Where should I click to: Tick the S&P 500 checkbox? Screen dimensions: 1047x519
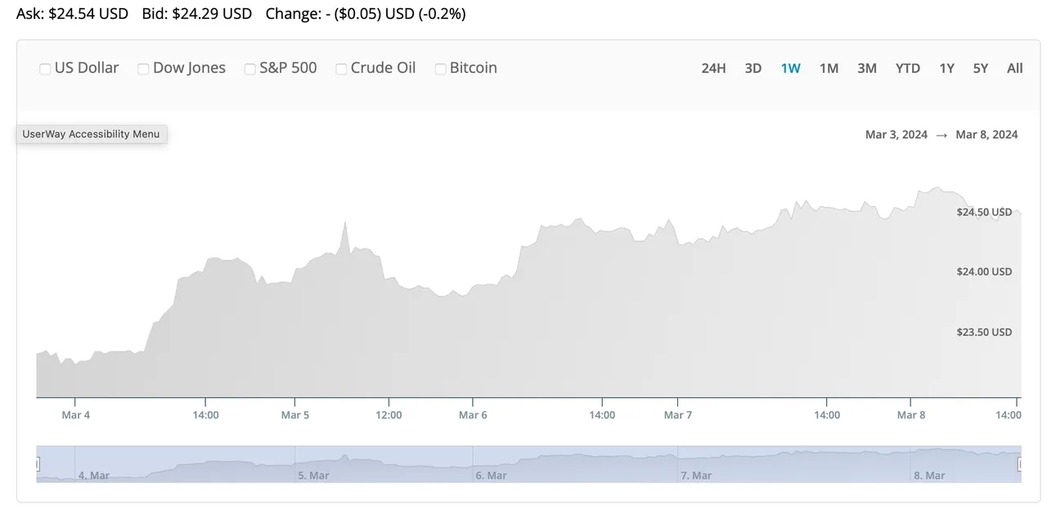tap(250, 69)
